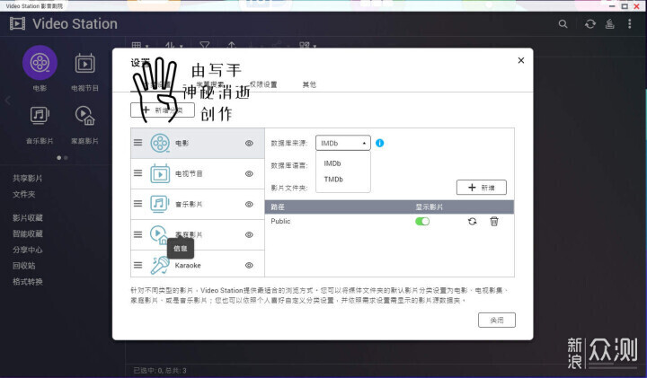This screenshot has width=647, height=378.
Task: Select the 家庭影片 home video sidebar icon
Action: coord(85,116)
